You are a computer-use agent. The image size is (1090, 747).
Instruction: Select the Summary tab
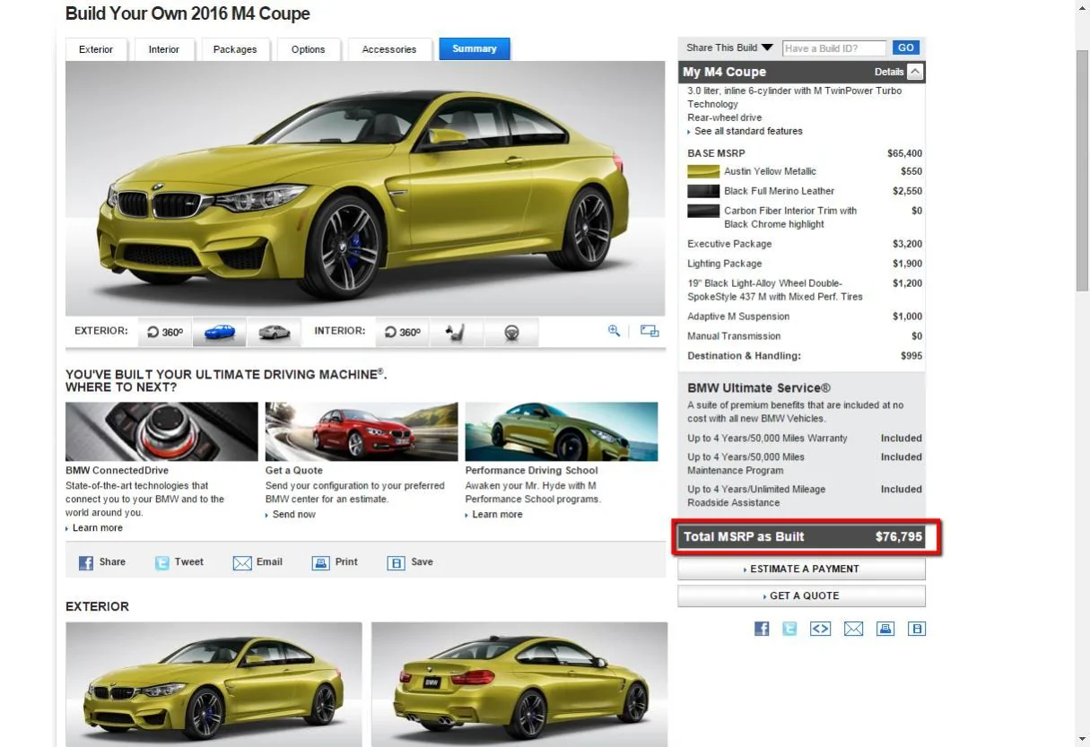coord(475,48)
